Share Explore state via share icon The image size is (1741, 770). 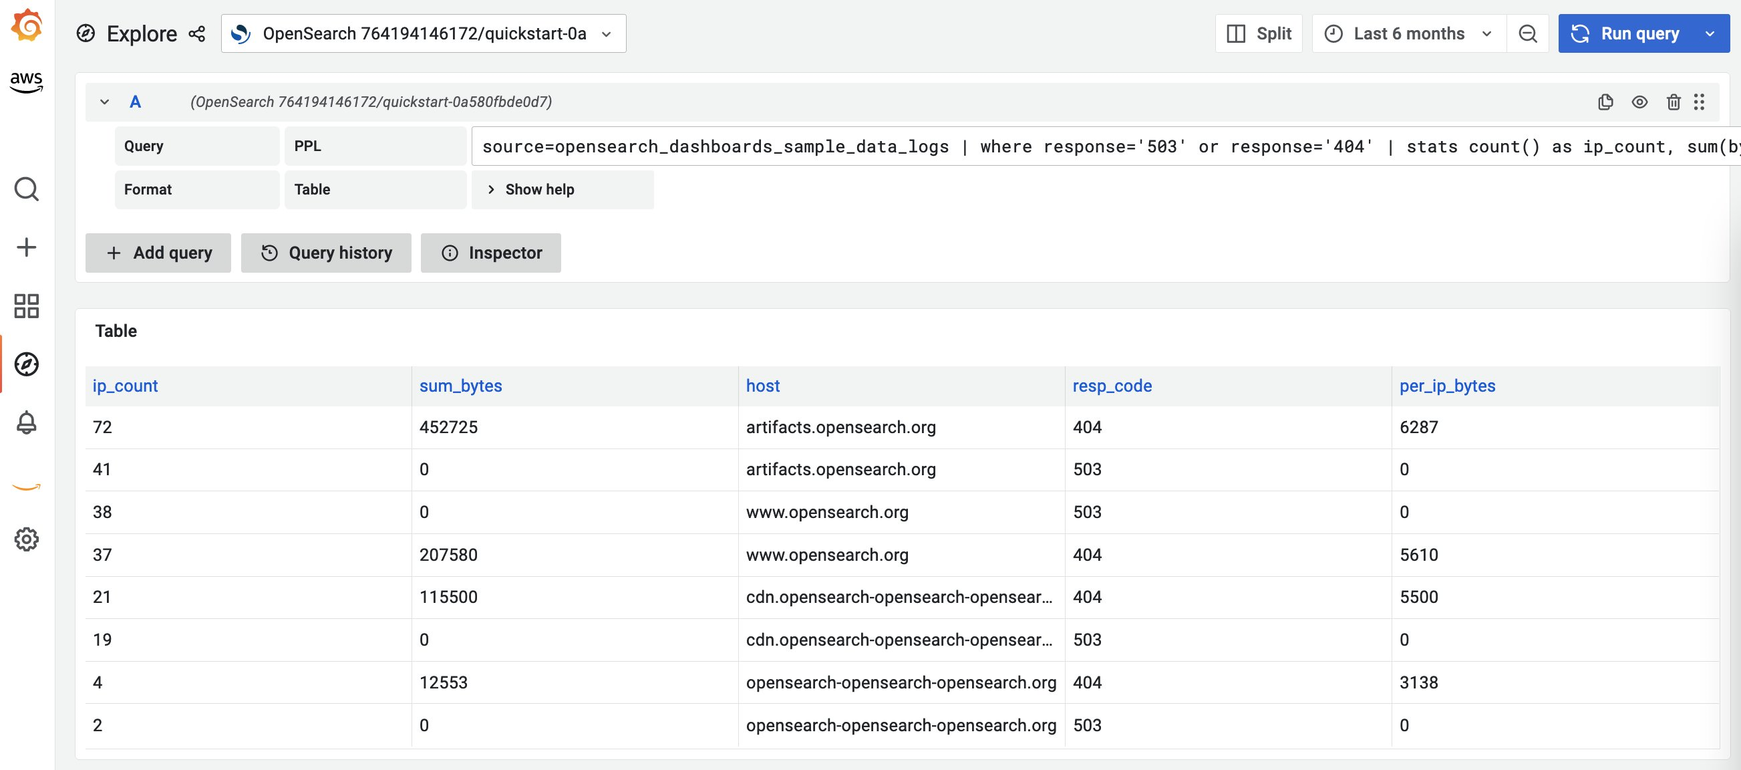click(x=196, y=33)
